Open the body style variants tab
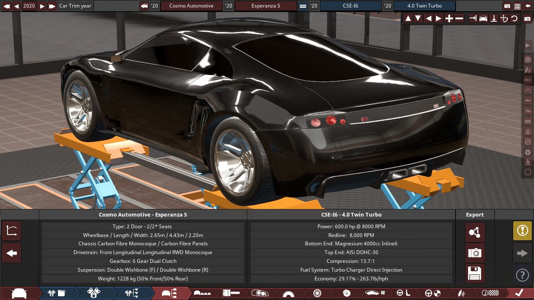 coord(203,293)
